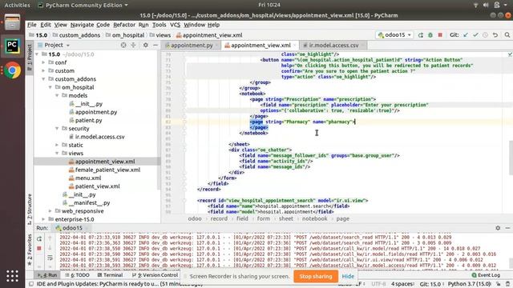
Task: Open Search Everywhere magnifier icon
Action: pyautogui.click(x=507, y=35)
